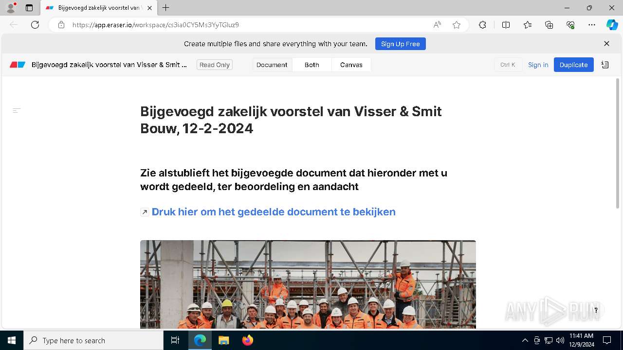Open File Explorer from taskbar

pyautogui.click(x=223, y=340)
